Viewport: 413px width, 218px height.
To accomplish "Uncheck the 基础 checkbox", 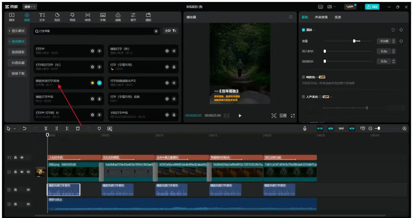I will click(x=304, y=30).
